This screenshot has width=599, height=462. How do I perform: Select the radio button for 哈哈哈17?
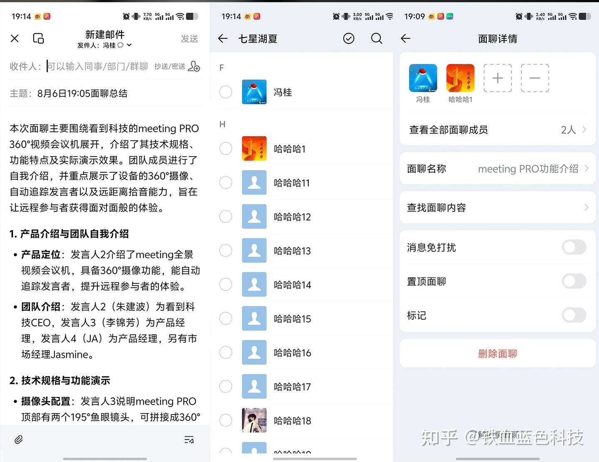(x=225, y=386)
